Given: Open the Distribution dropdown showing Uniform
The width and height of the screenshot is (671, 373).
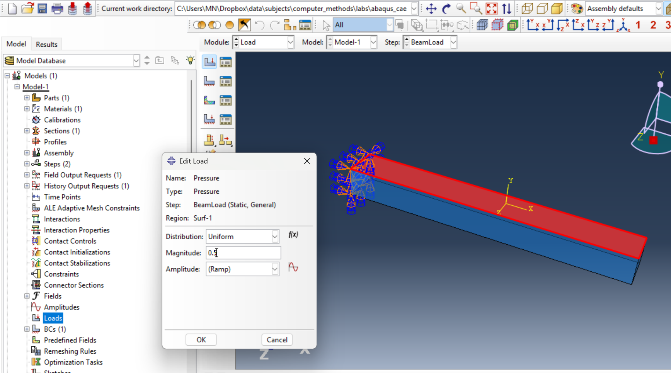Looking at the screenshot, I should click(x=275, y=237).
